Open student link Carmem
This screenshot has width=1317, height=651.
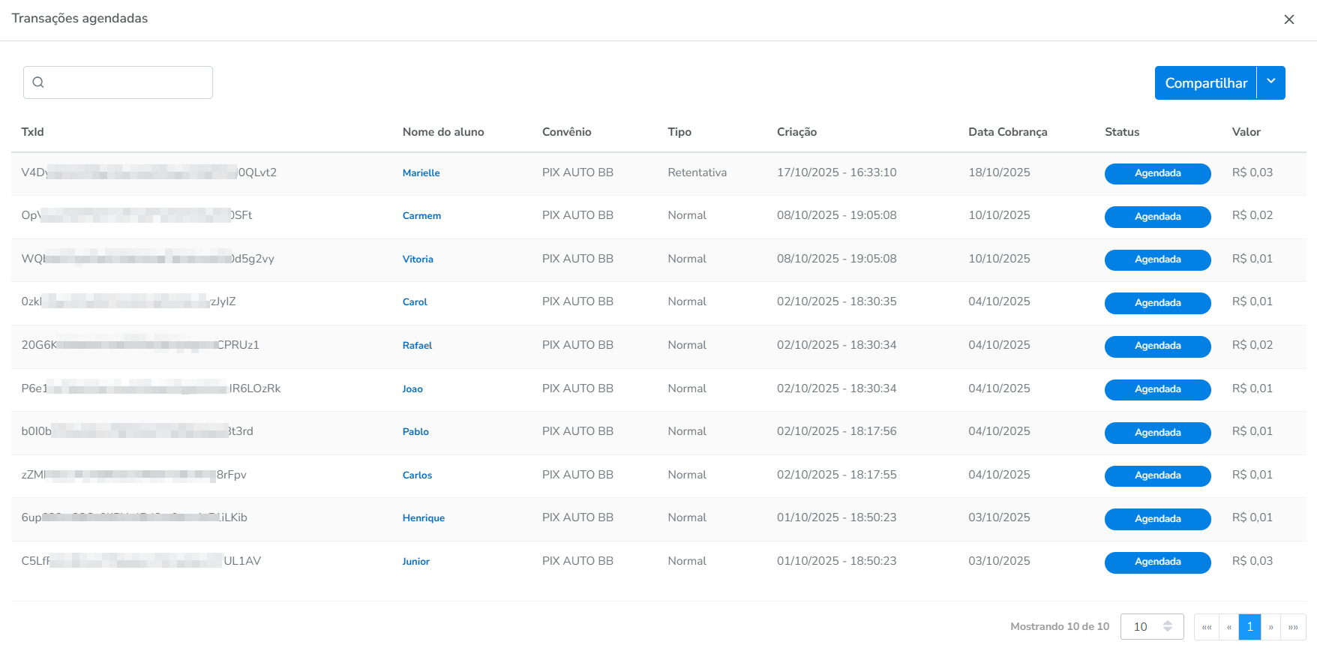pyautogui.click(x=421, y=216)
